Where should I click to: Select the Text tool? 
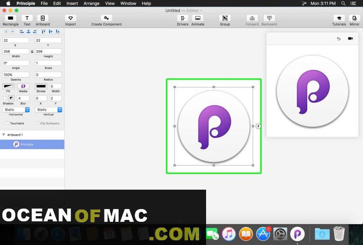[27, 18]
